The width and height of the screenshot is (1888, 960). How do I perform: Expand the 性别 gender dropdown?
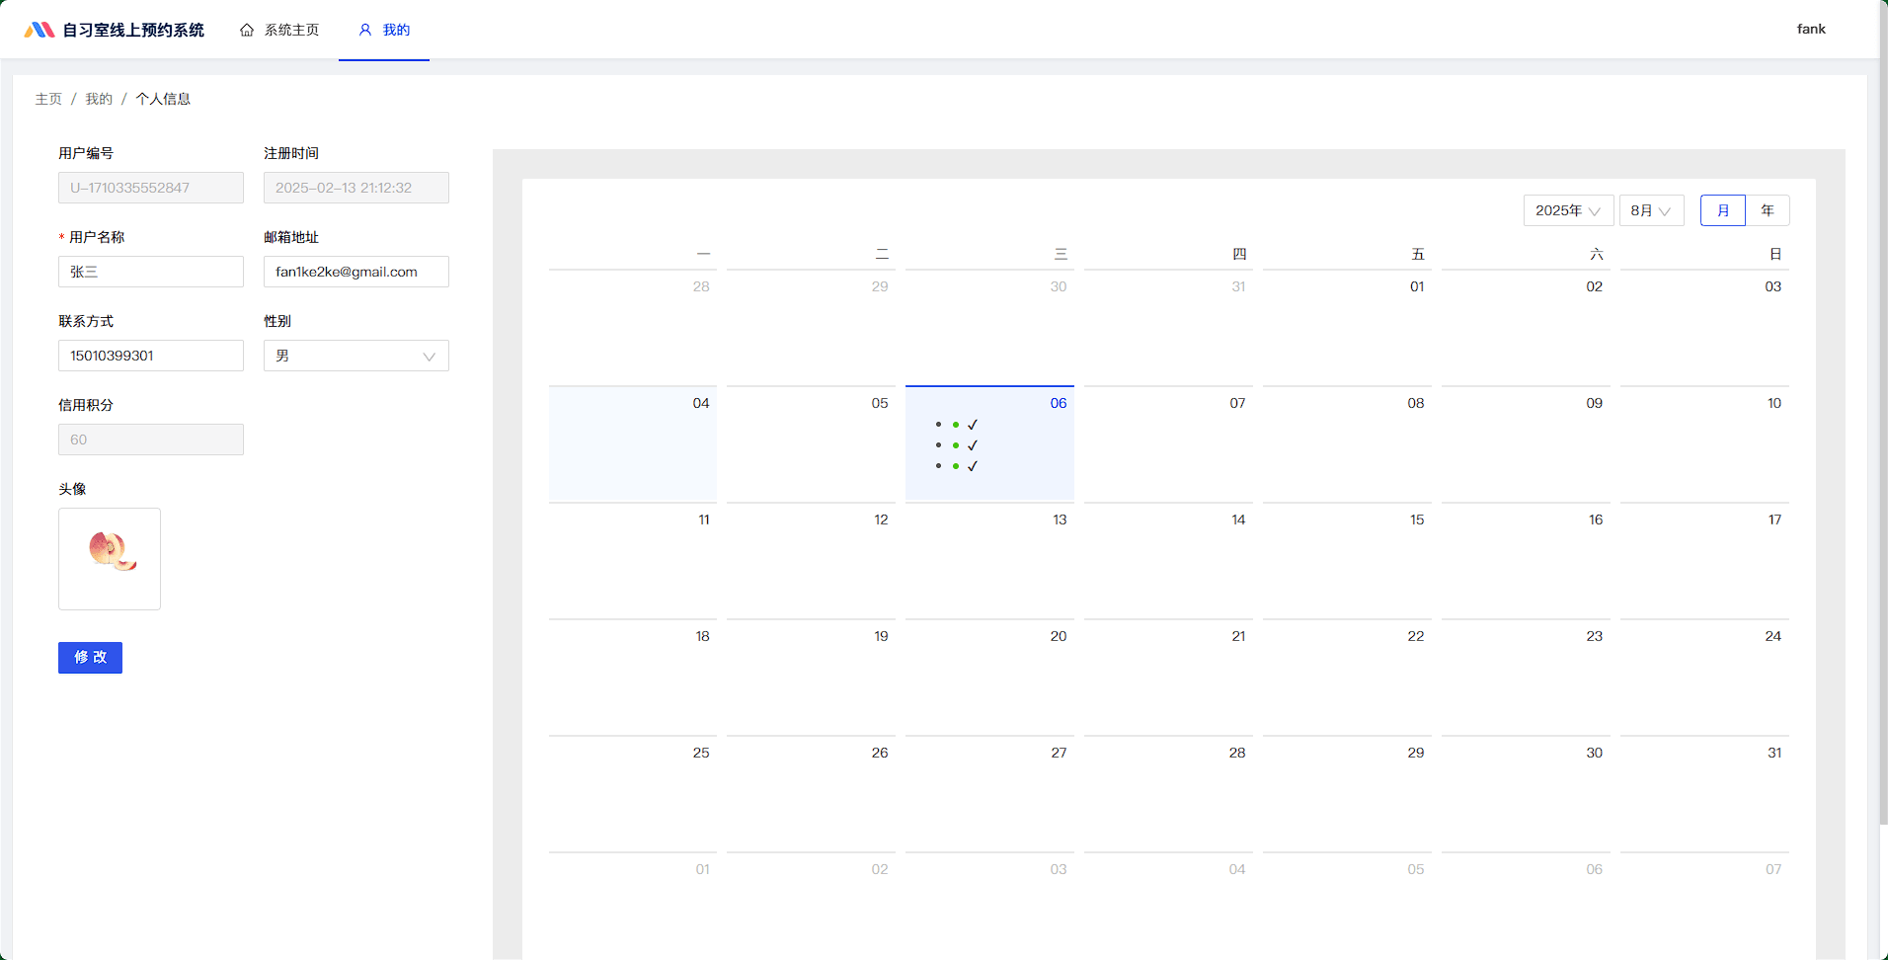pyautogui.click(x=355, y=356)
